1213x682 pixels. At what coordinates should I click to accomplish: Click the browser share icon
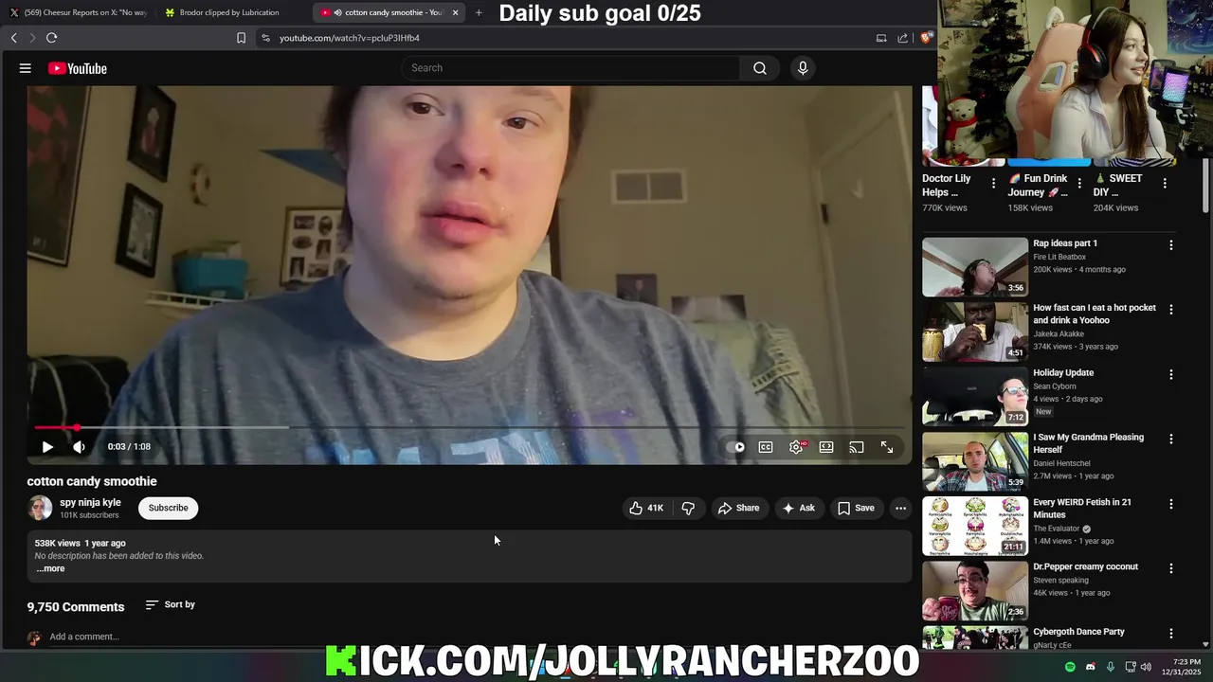pyautogui.click(x=902, y=38)
